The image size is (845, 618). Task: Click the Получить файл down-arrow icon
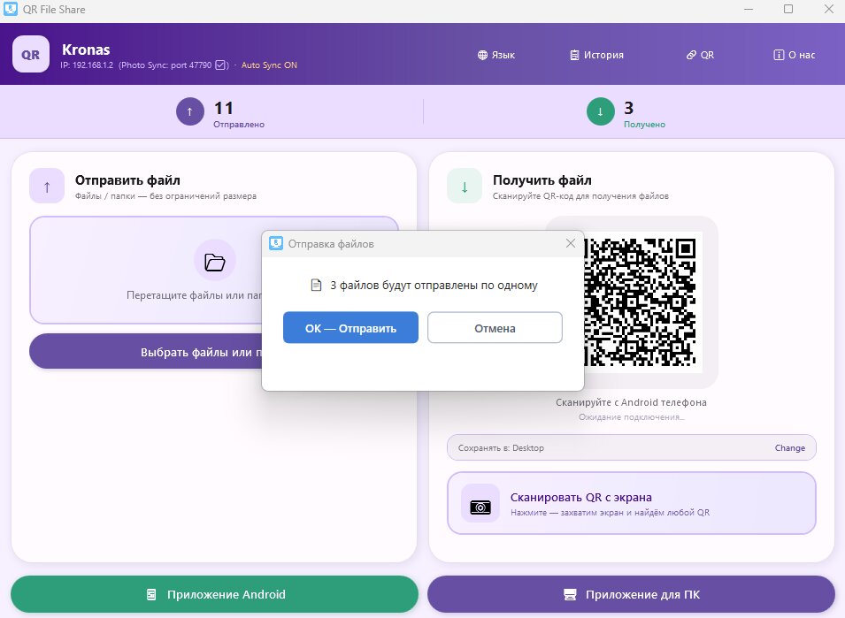tap(465, 186)
